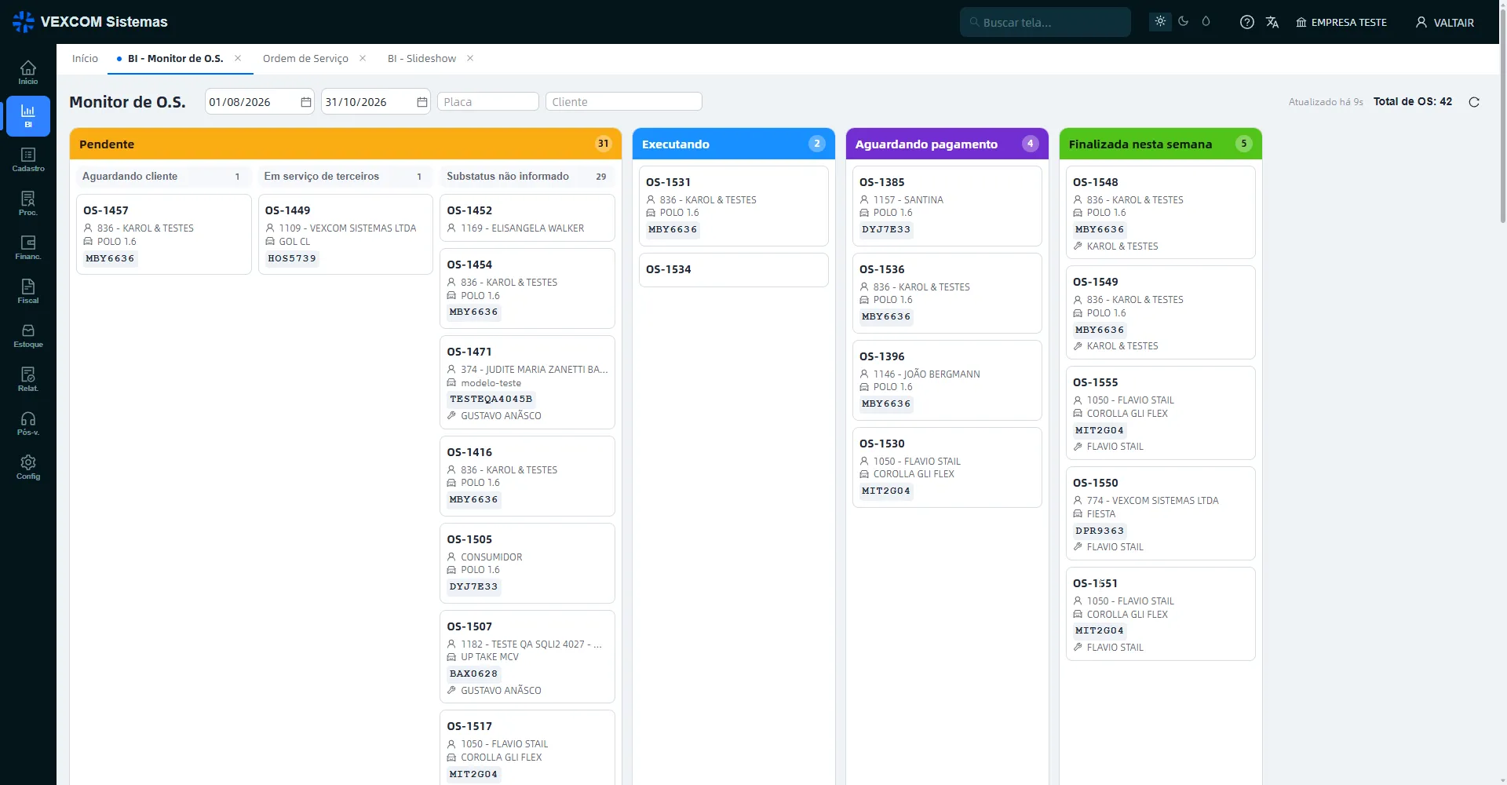Viewport: 1507px width, 785px height.
Task: Click the droplet theme icon
Action: click(x=1206, y=21)
